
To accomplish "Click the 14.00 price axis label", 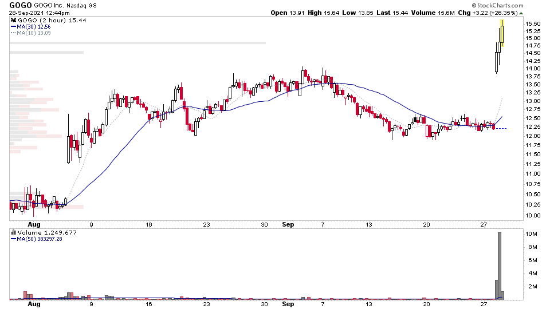I will click(533, 69).
